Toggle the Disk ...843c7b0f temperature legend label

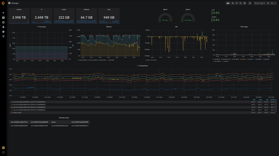point(29,107)
